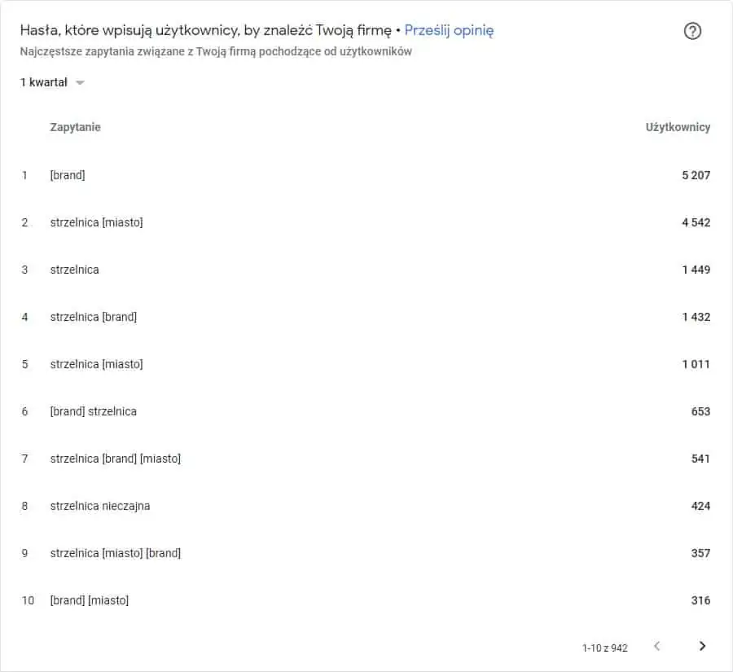Expand the 1 kwartał period dropdown

pyautogui.click(x=52, y=82)
